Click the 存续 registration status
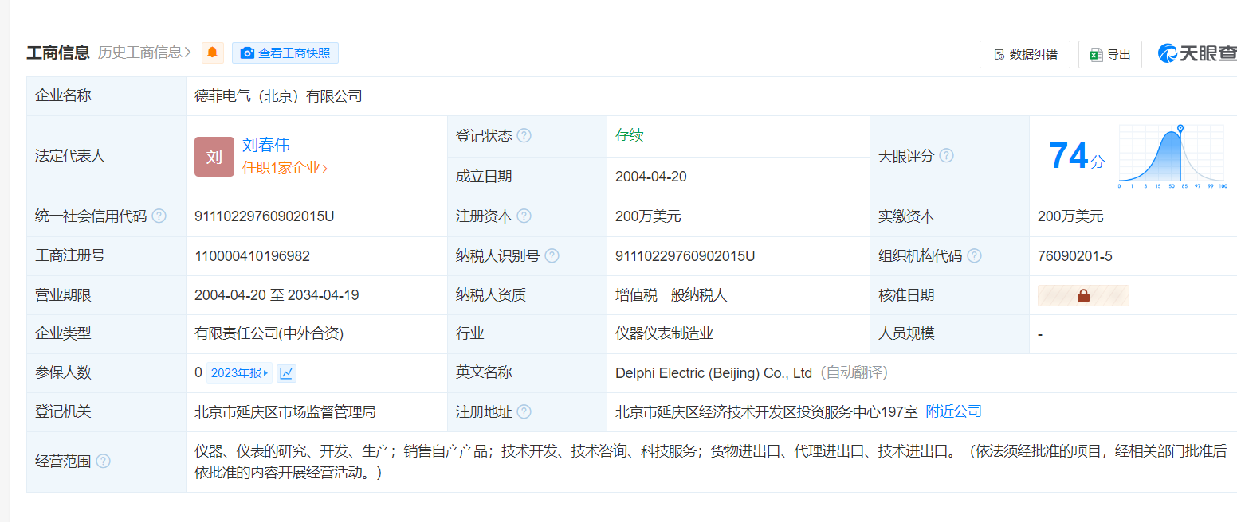This screenshot has height=522, width=1237. click(x=630, y=135)
